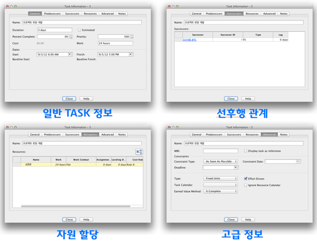
Task: Click the Percent Complete stepper arrows
Action: pos(71,37)
